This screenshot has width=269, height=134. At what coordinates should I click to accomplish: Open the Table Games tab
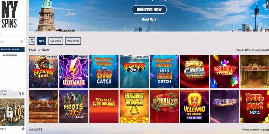tap(73, 41)
